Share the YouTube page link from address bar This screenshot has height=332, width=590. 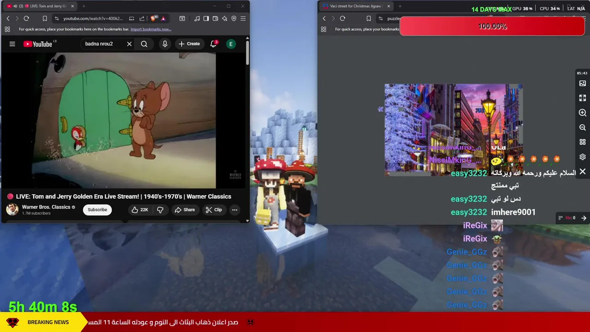pos(142,18)
